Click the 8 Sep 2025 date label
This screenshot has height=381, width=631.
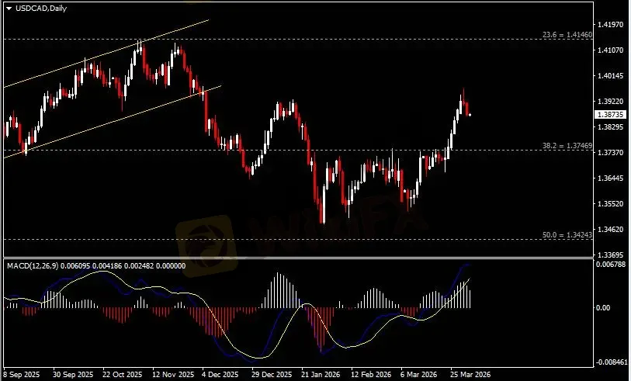tap(22, 375)
